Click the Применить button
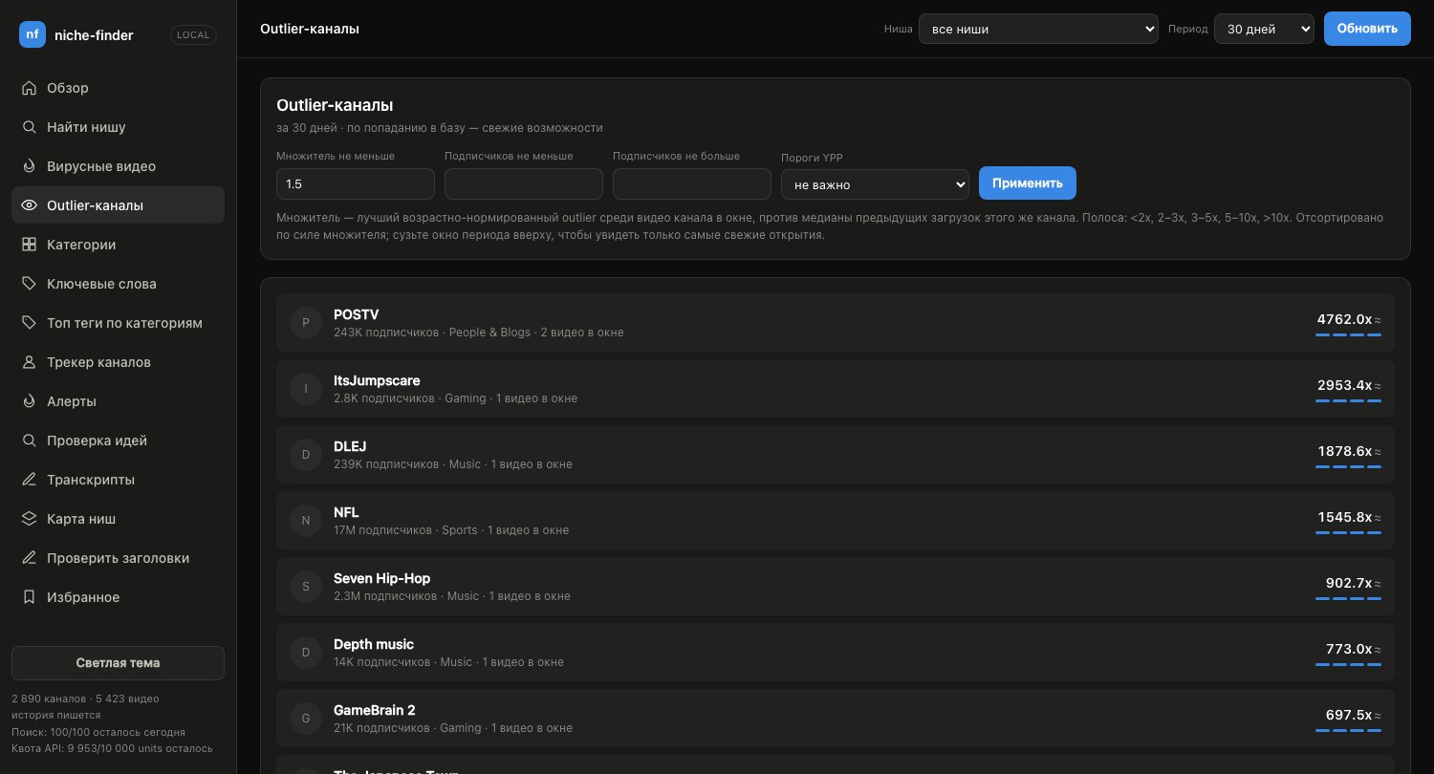 pyautogui.click(x=1028, y=183)
